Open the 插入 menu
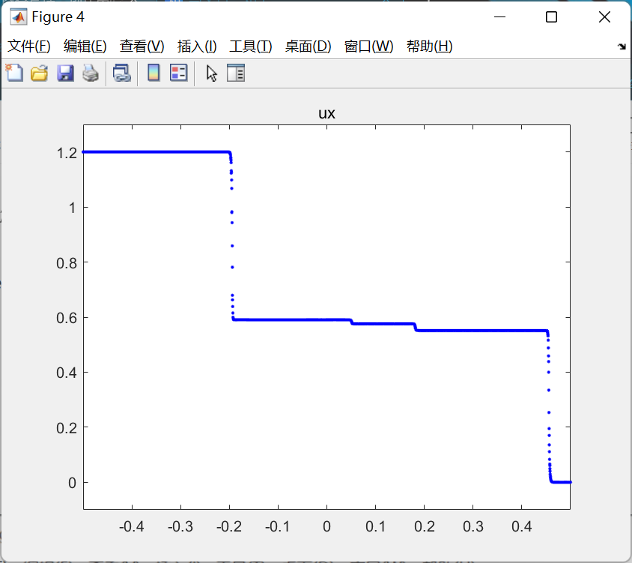Screen dimensions: 632x563 point(195,46)
